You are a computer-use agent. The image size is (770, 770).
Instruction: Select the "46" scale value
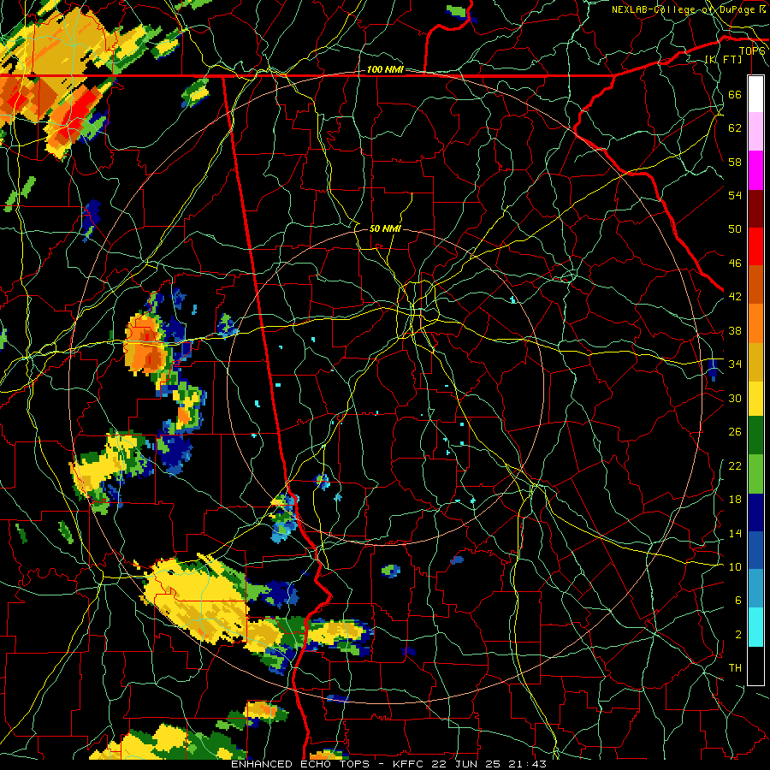point(735,264)
